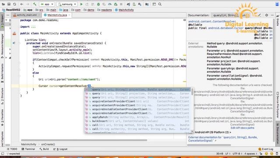Click the override gutter icon beside onCreate
The width and height of the screenshot is (280, 158).
coord(14,43)
